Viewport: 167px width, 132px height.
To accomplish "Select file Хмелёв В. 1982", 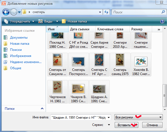I will point(141,64).
